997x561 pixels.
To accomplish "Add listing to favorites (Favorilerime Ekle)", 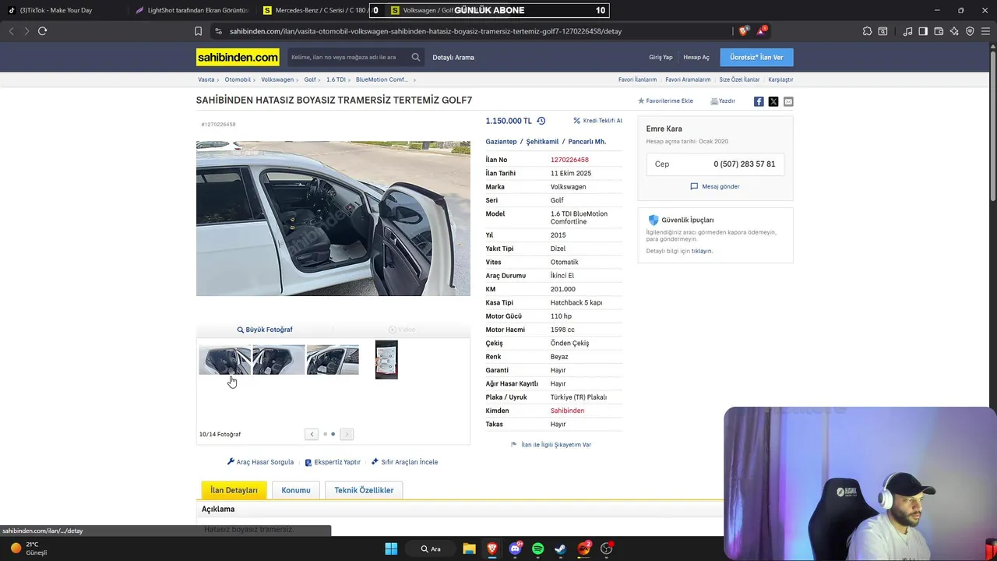I will [665, 101].
